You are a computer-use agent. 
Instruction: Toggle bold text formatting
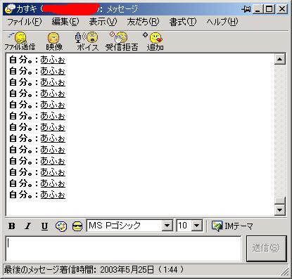click(12, 226)
